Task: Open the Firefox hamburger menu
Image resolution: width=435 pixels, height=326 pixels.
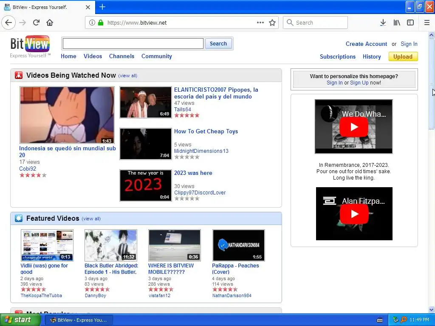Action: point(427,23)
